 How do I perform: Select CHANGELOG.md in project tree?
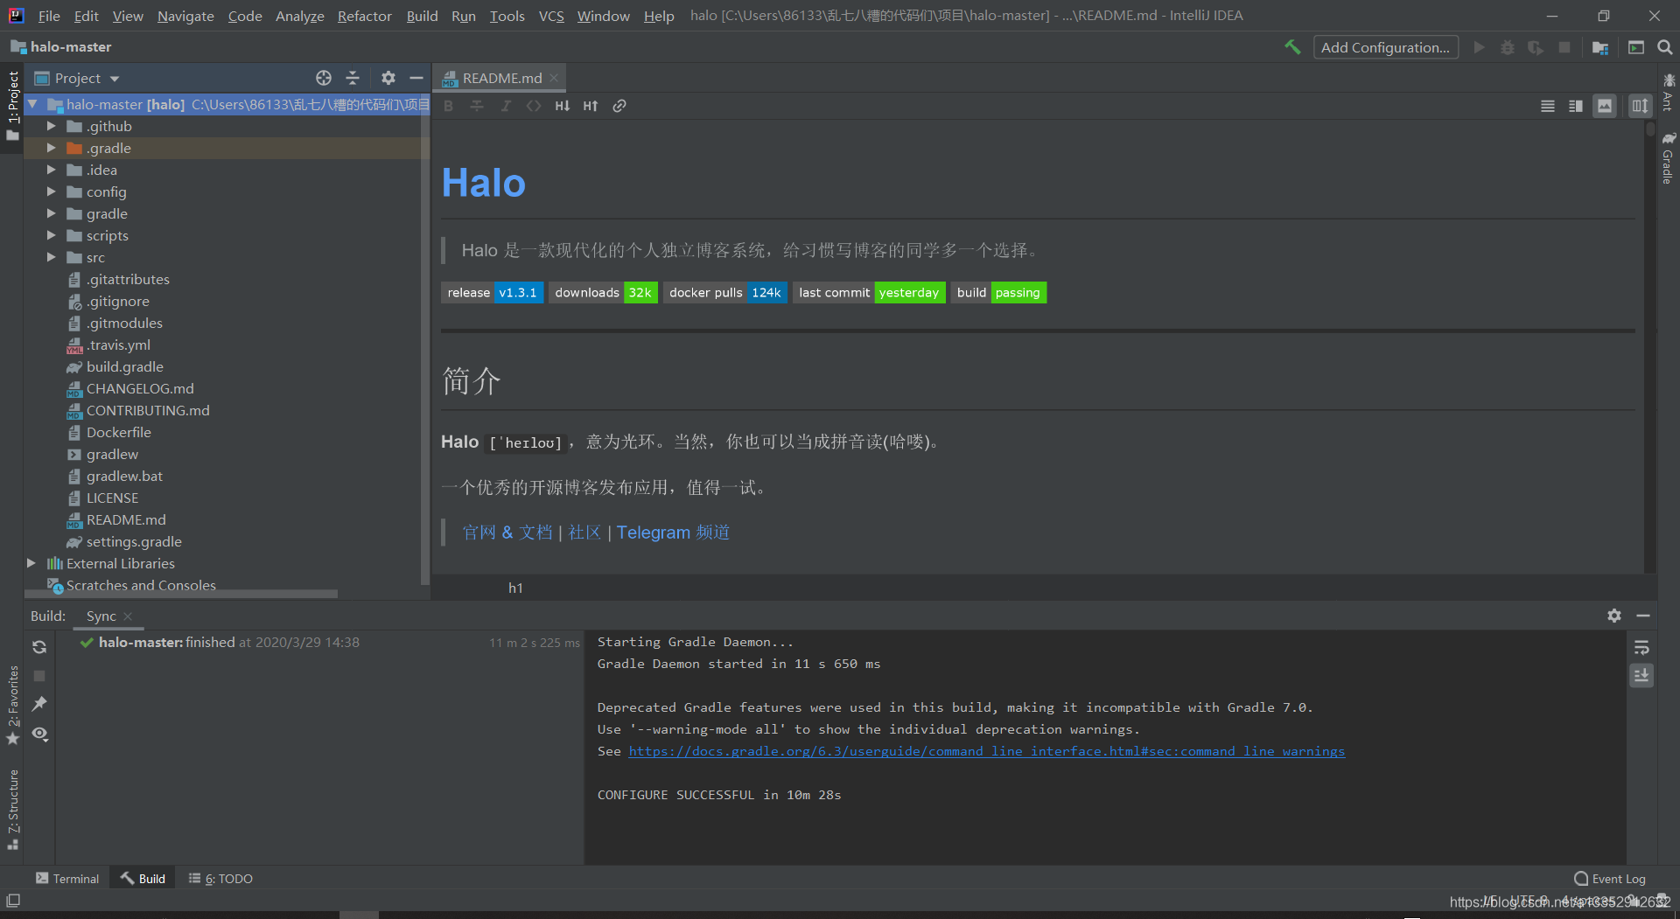click(140, 388)
